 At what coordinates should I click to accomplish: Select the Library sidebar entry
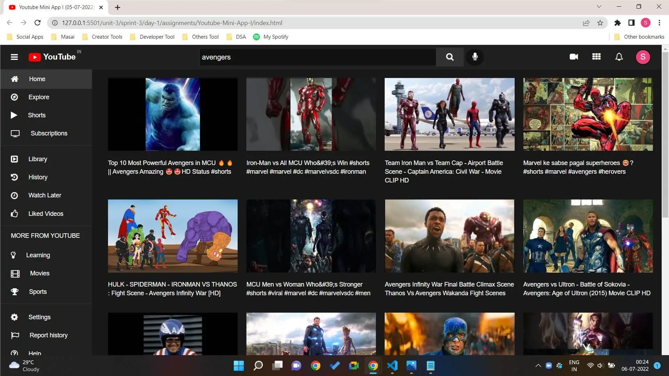pyautogui.click(x=46, y=159)
